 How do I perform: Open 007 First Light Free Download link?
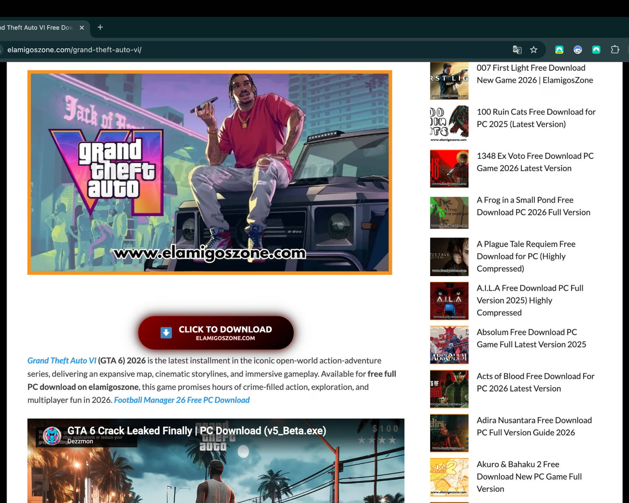(535, 74)
